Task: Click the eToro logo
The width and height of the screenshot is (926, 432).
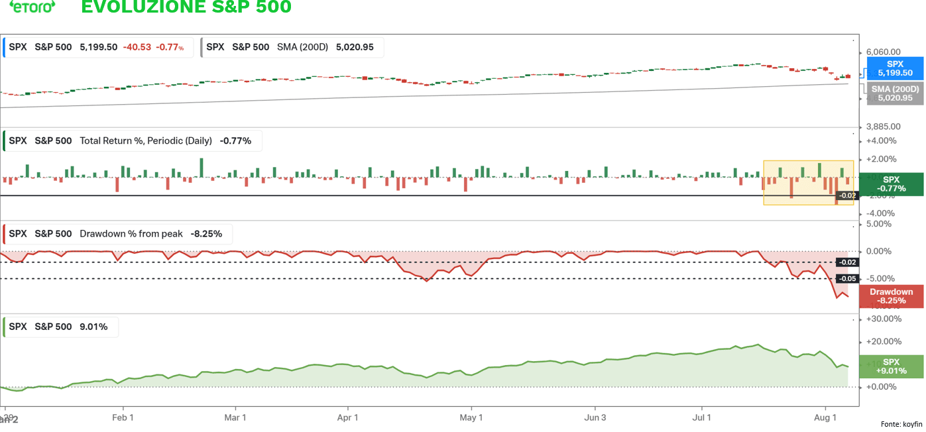Action: 32,6
